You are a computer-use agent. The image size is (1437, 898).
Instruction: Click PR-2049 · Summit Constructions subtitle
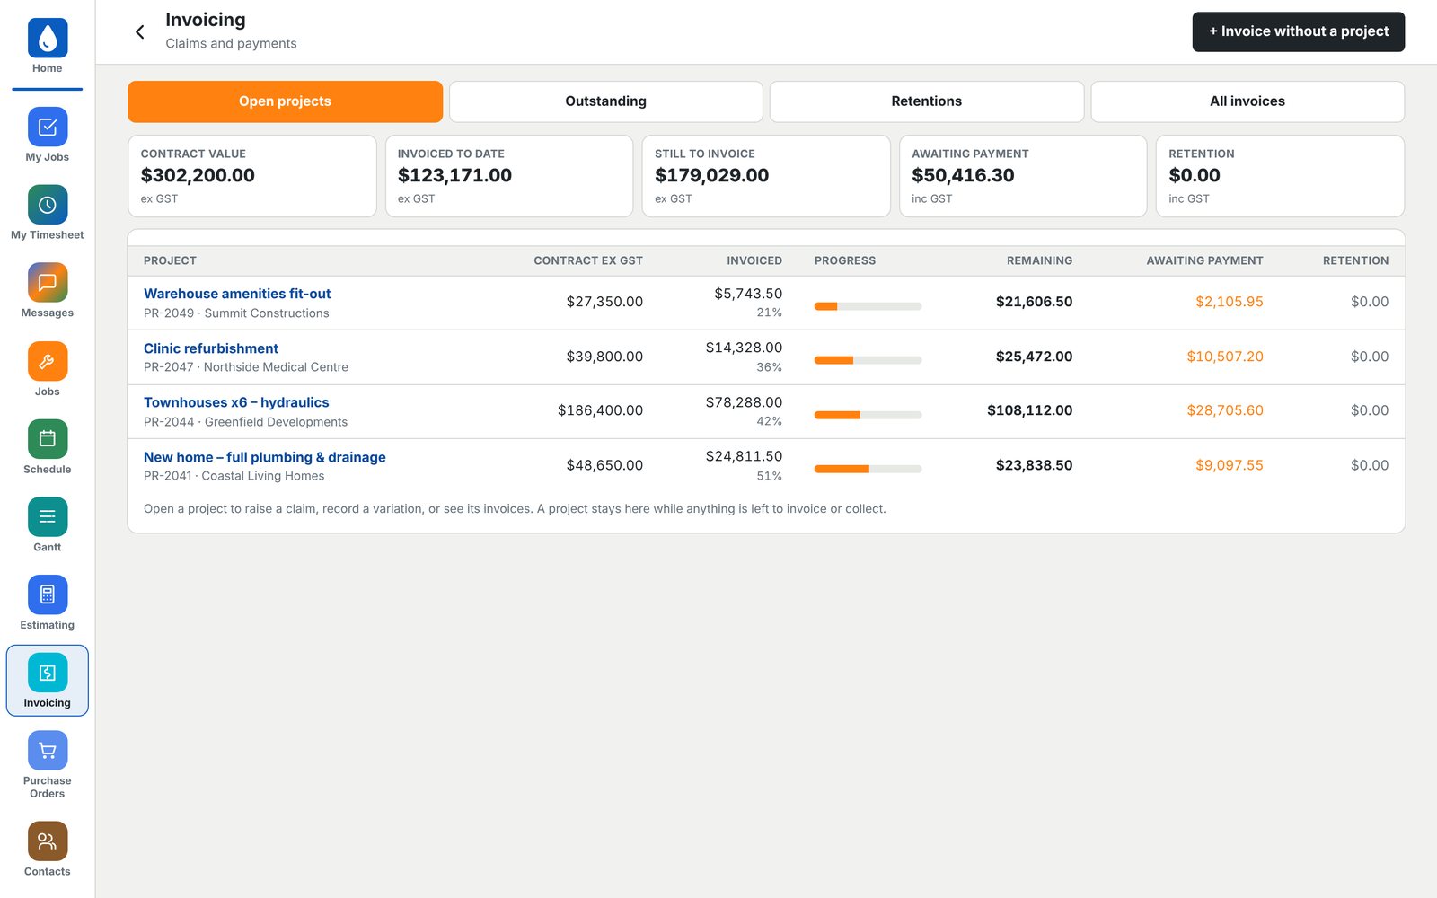236,313
